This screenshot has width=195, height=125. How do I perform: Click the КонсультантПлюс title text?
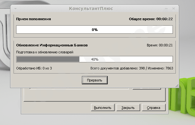point(91,9)
